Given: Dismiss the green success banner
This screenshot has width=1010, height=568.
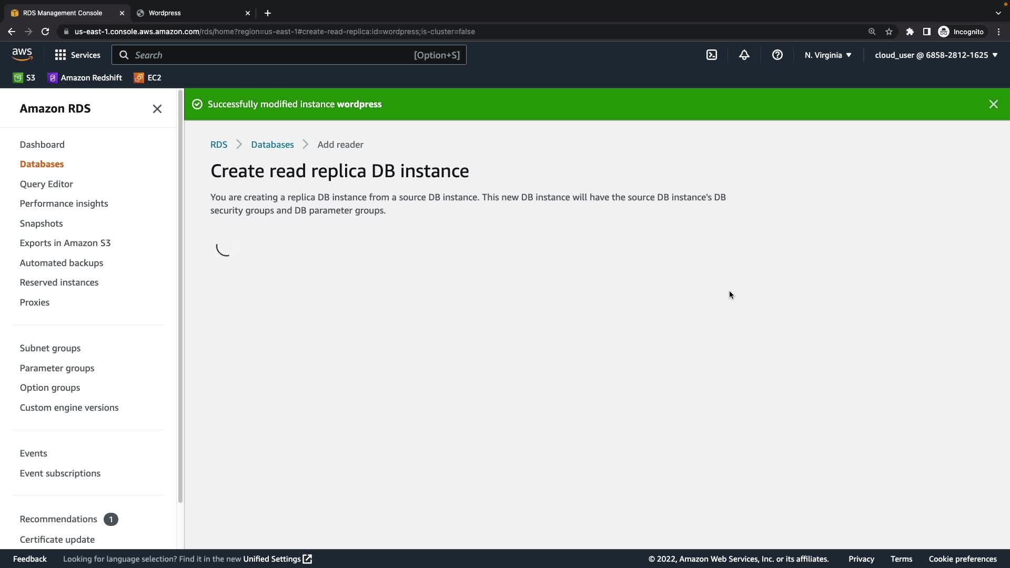Looking at the screenshot, I should point(993,104).
